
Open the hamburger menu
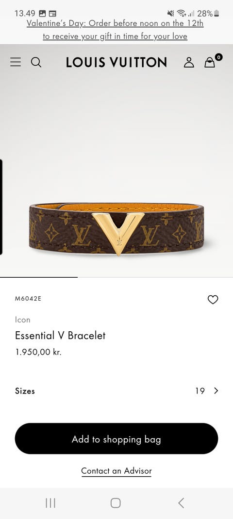tap(15, 62)
